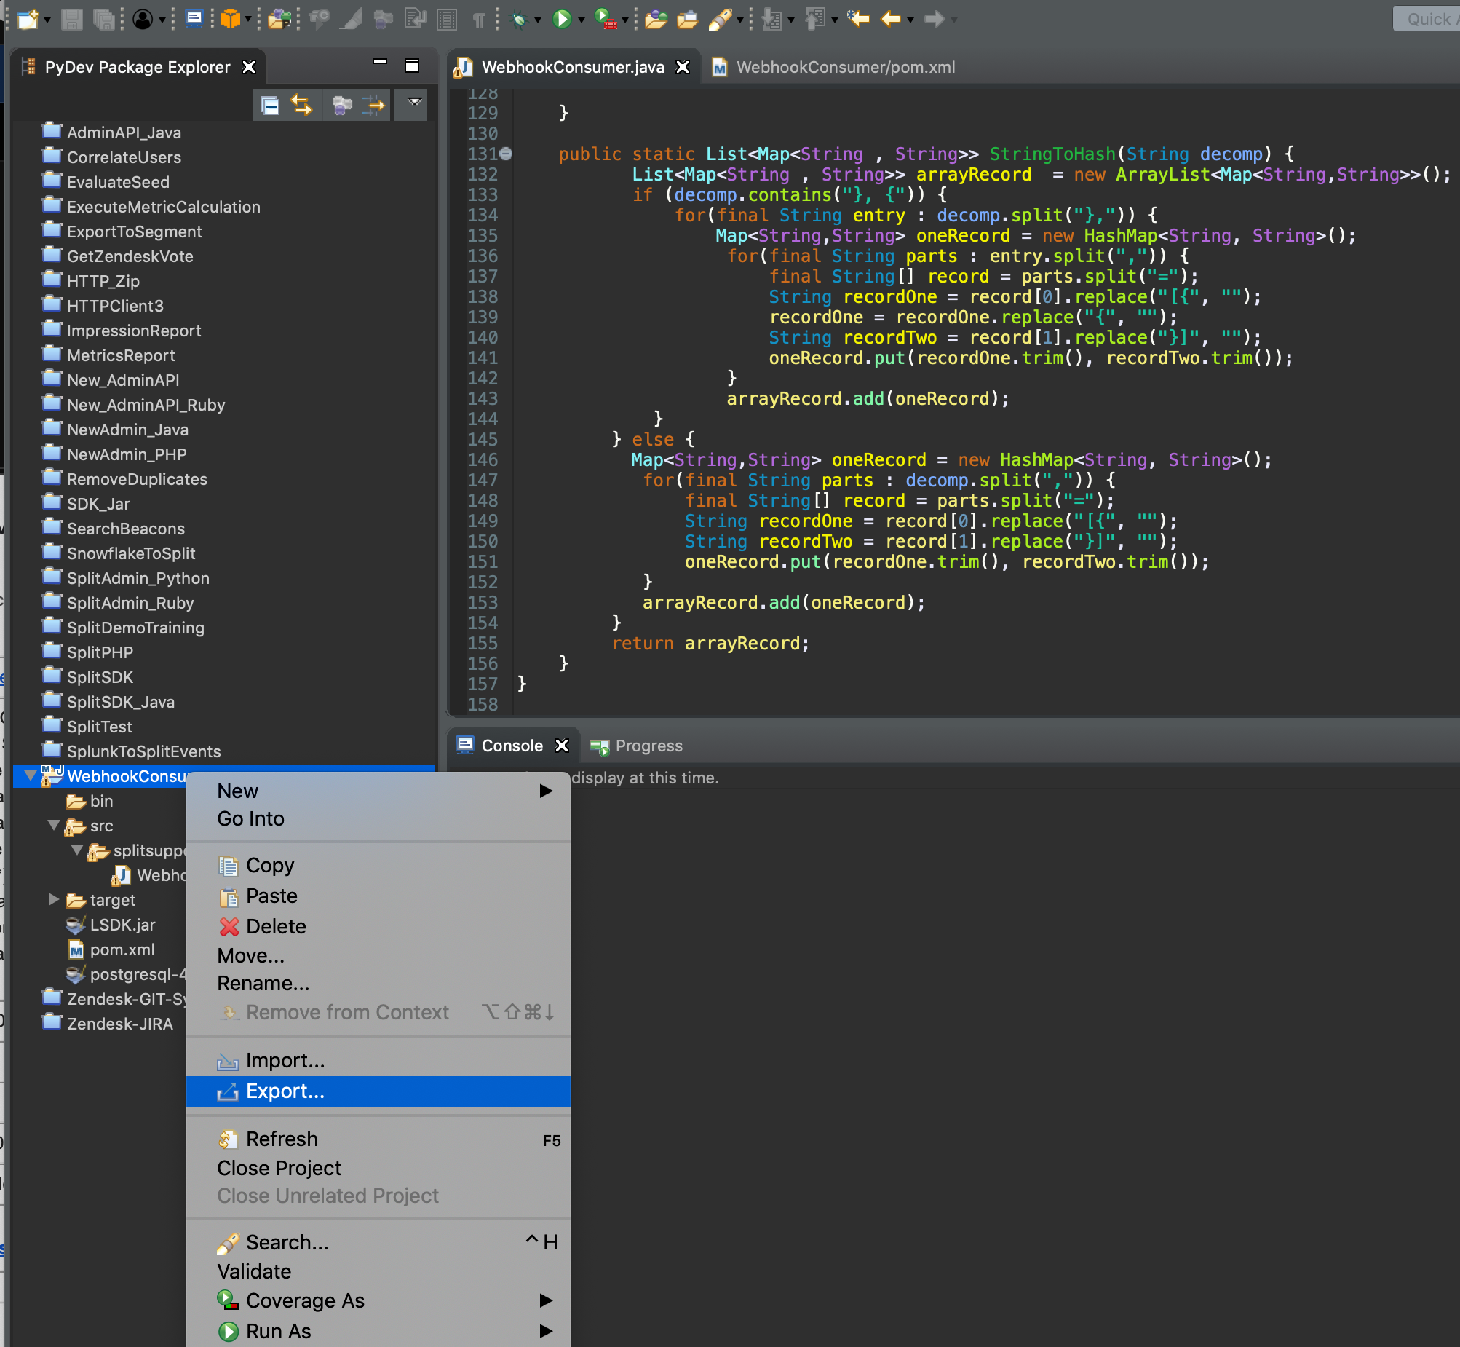Collapse the src folder
Screen dimensions: 1460x1347
53,826
